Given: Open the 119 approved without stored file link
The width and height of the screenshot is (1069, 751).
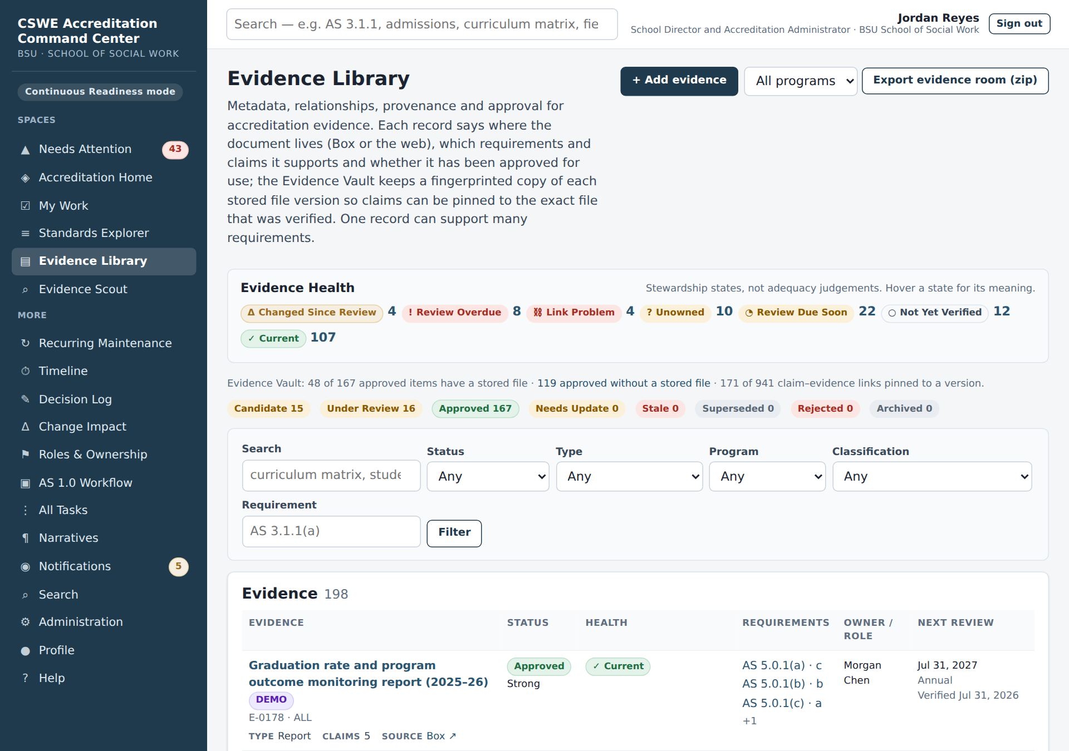Looking at the screenshot, I should (x=624, y=383).
